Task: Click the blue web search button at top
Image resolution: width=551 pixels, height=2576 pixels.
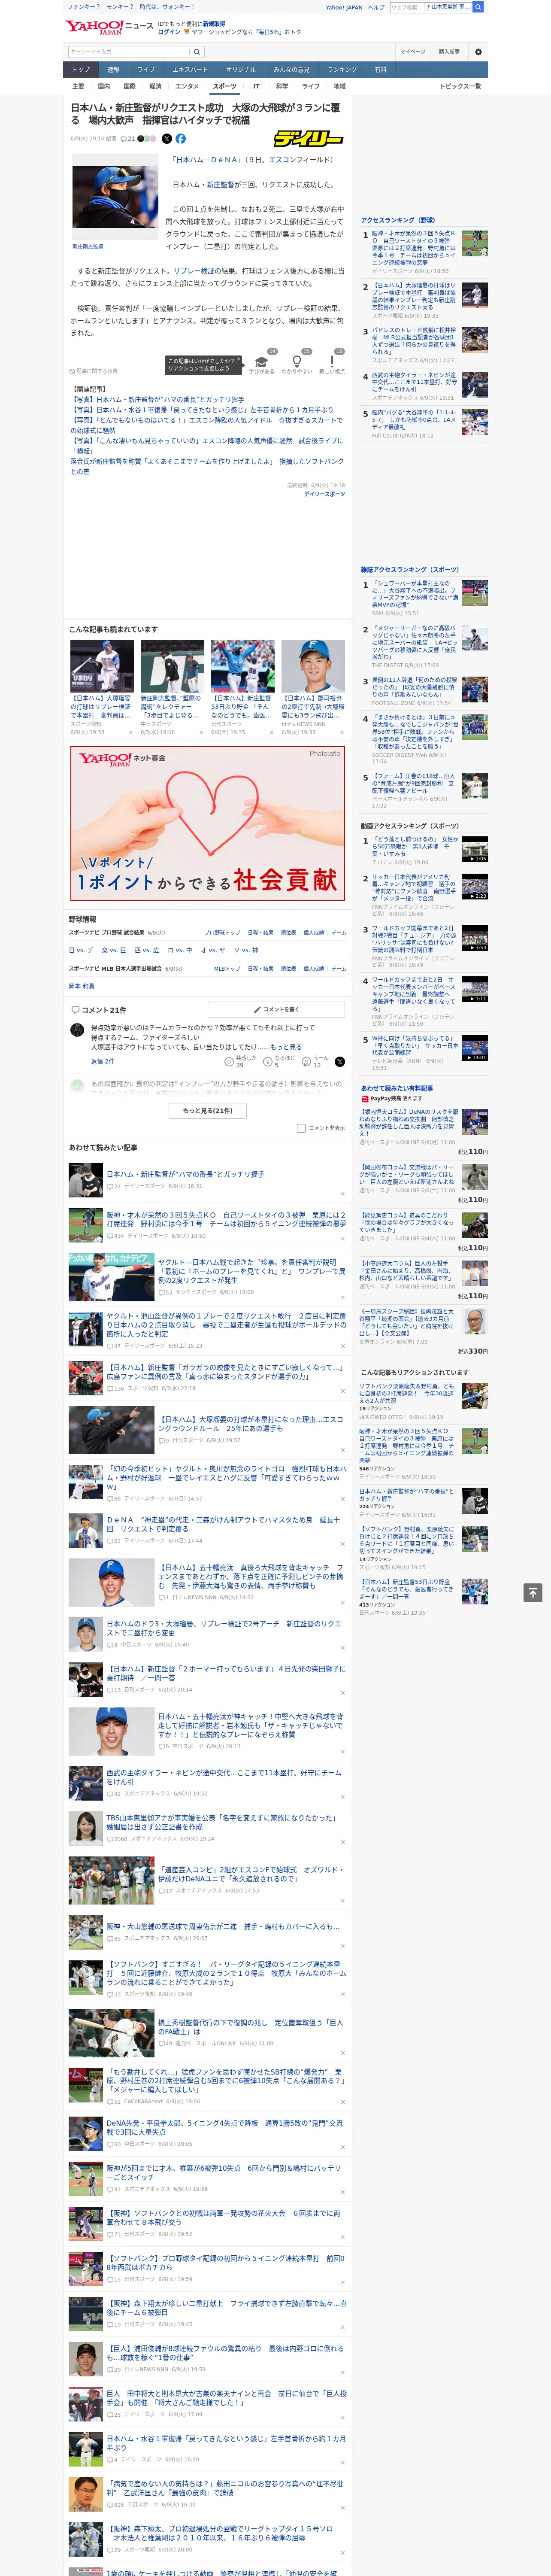Action: tap(478, 7)
